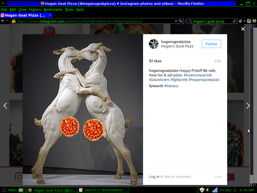Click the scrollbar up arrow button
Image resolution: width=257 pixels, height=193 pixels.
click(251, 26)
